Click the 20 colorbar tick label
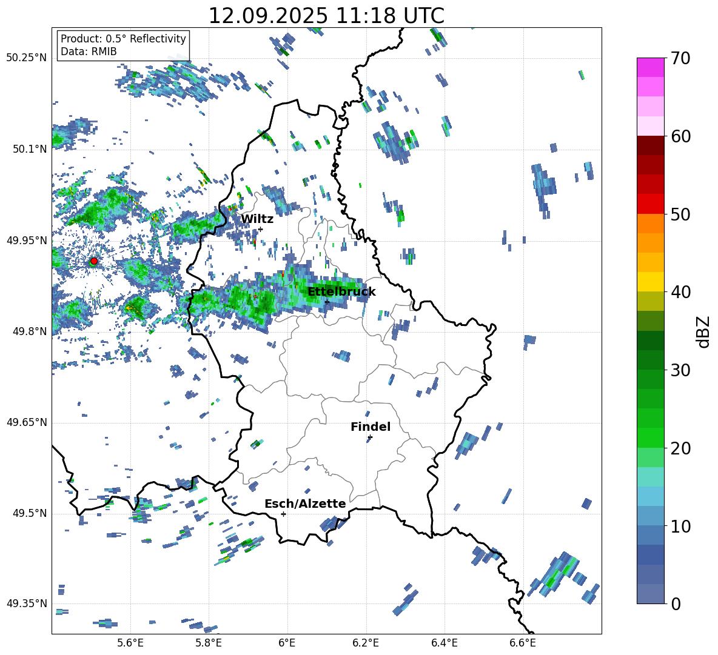Image resolution: width=718 pixels, height=655 pixels. tap(680, 448)
